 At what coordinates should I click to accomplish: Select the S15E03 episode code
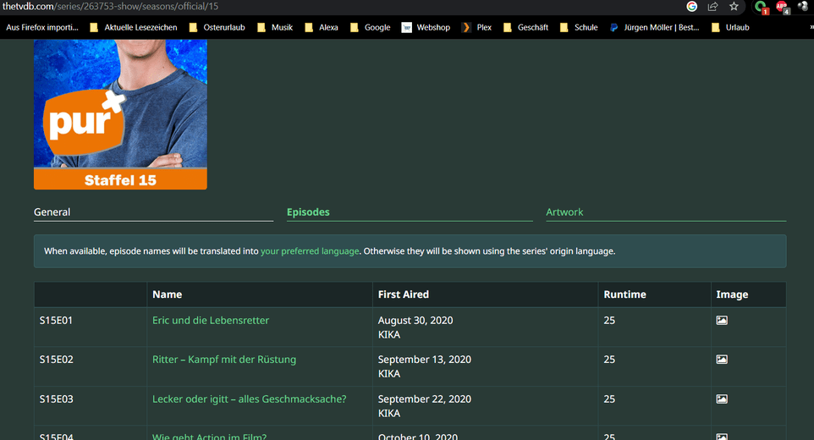[56, 399]
